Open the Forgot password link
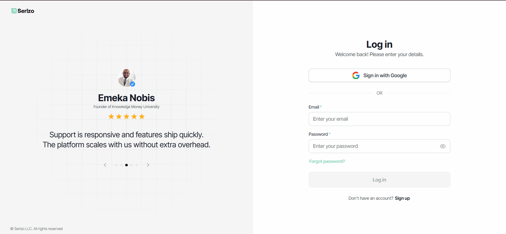Viewport: 506px width, 234px height. [327, 161]
